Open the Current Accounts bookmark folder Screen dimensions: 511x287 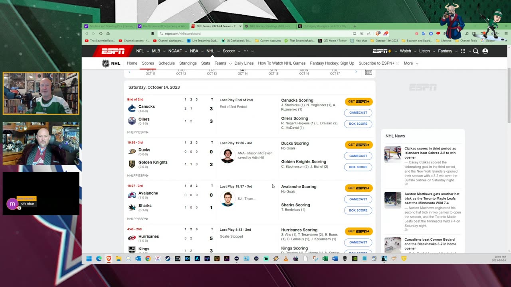[268, 41]
